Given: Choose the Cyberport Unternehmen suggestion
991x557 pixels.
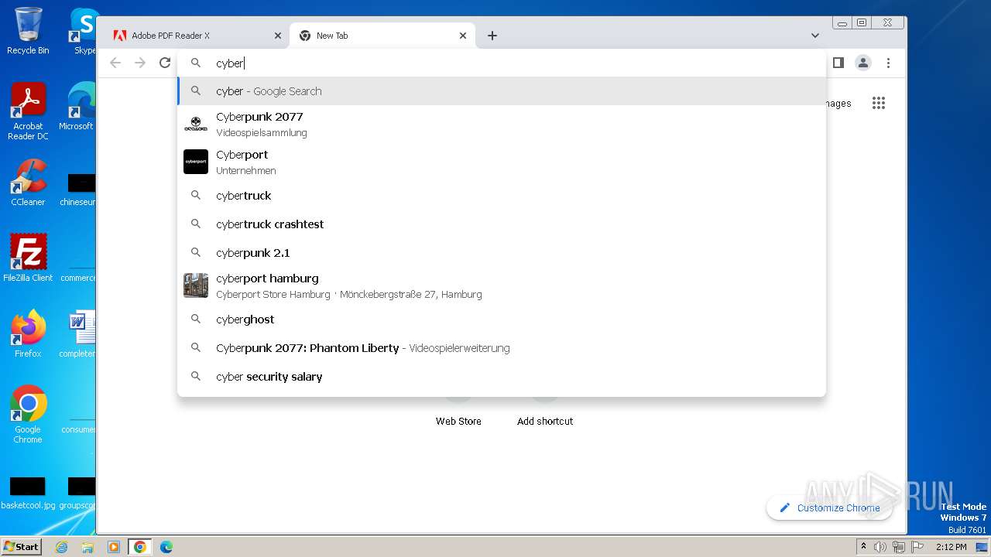Looking at the screenshot, I should (x=502, y=162).
